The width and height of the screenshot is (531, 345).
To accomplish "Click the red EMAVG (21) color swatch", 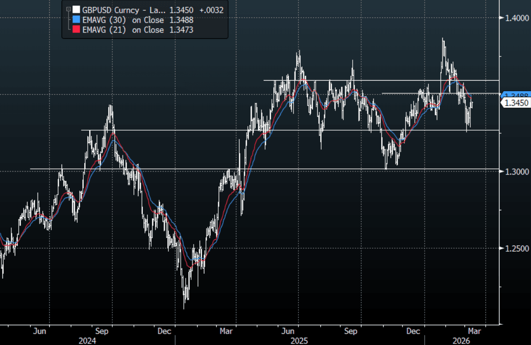I will [76, 30].
